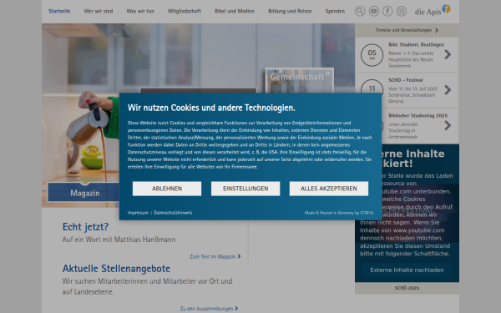
Task: Click the SCHÖ 2025 caption
Action: click(407, 288)
